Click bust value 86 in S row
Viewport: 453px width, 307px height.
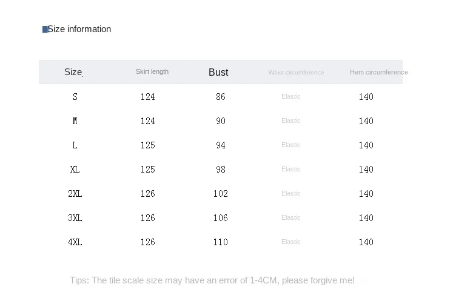pyautogui.click(x=221, y=97)
